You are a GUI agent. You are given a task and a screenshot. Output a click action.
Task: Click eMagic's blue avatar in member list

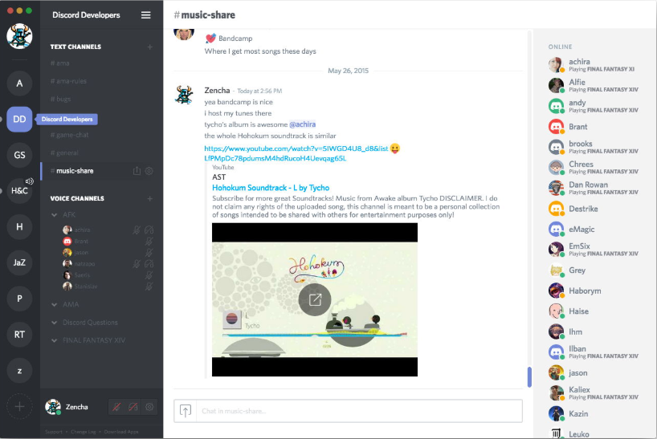click(557, 229)
